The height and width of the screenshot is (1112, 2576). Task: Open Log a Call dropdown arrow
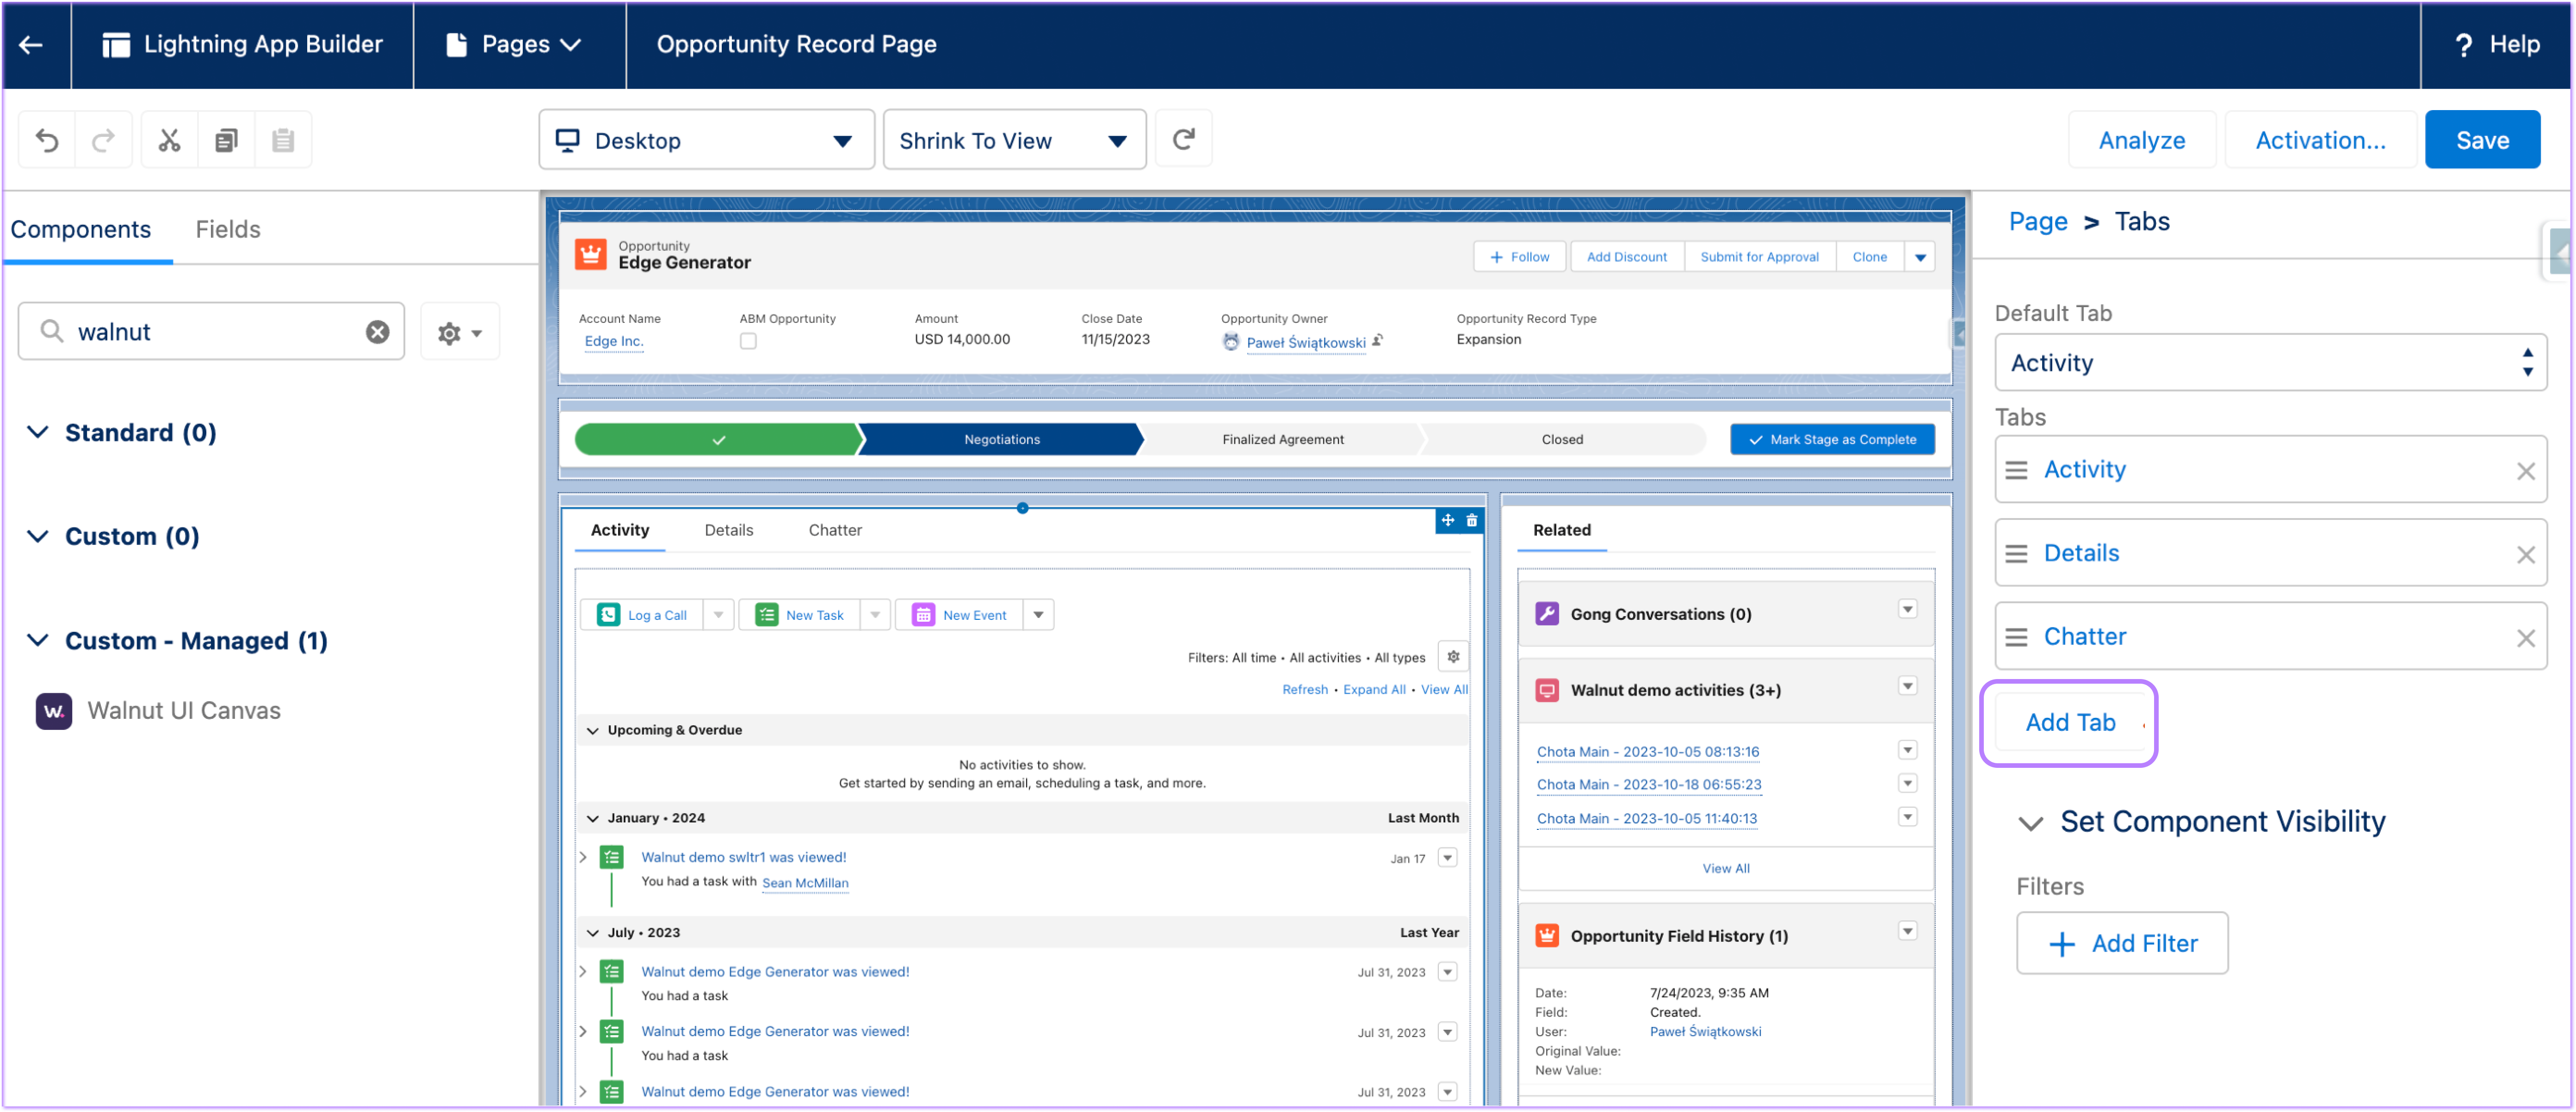(718, 615)
